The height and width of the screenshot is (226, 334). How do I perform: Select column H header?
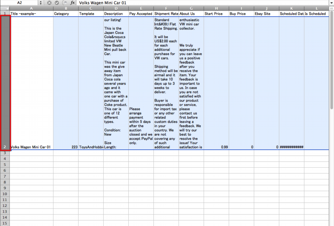pyautogui.click(x=216, y=8)
